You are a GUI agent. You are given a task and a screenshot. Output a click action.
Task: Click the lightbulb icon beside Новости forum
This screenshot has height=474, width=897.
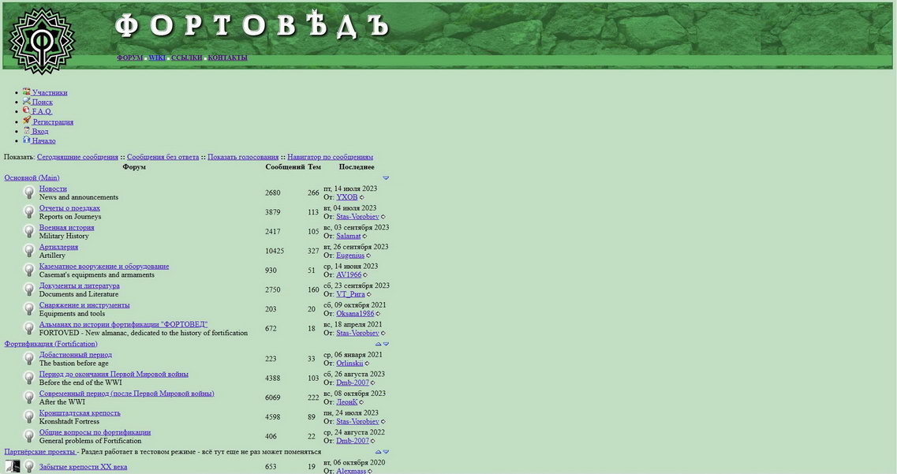pyautogui.click(x=29, y=192)
